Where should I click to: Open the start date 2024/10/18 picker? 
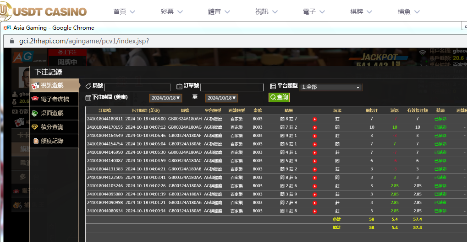click(x=165, y=98)
